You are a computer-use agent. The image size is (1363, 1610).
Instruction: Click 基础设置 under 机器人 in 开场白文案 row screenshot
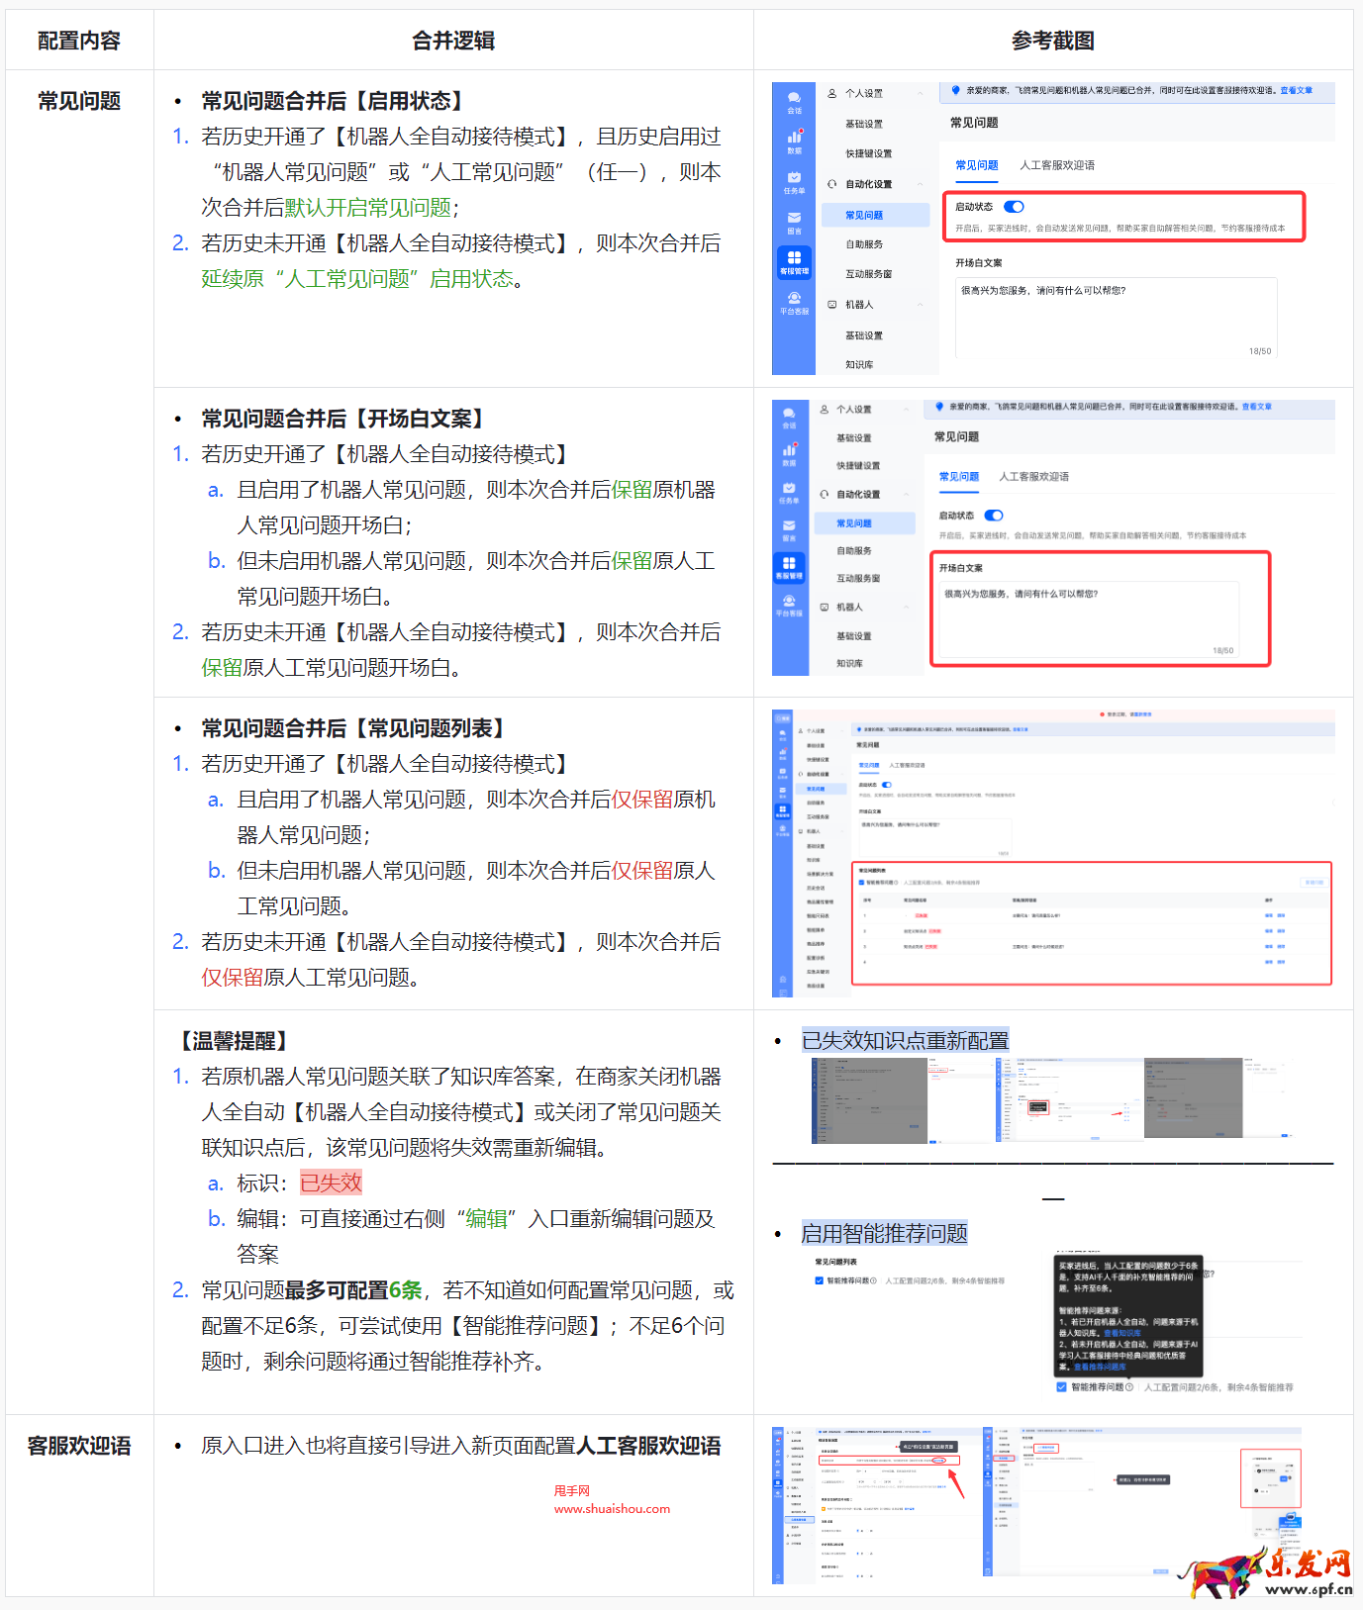[853, 636]
